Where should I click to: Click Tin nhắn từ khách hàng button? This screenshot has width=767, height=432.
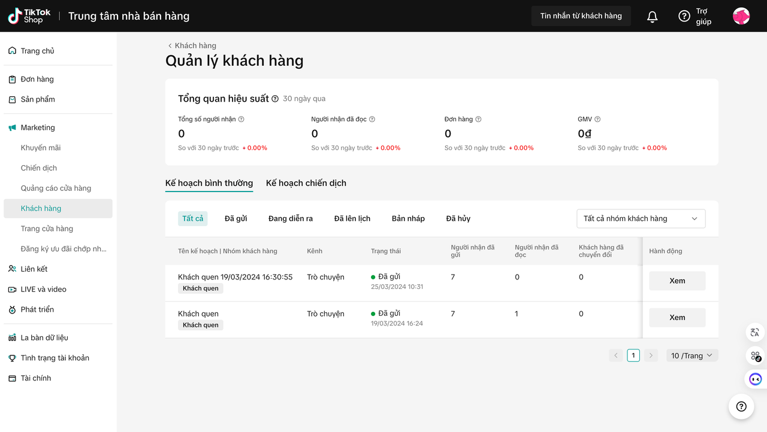click(x=581, y=16)
